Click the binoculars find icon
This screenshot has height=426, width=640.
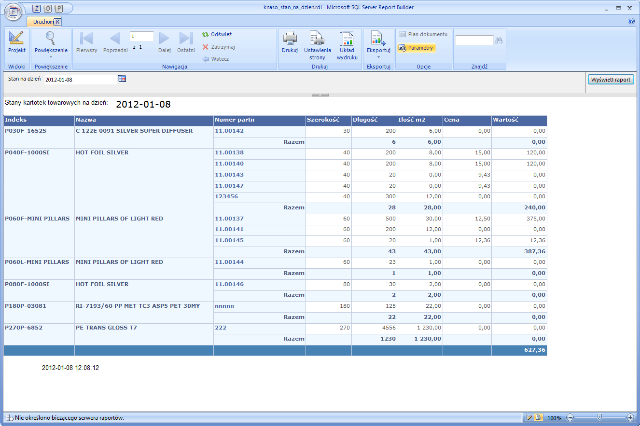pyautogui.click(x=499, y=41)
